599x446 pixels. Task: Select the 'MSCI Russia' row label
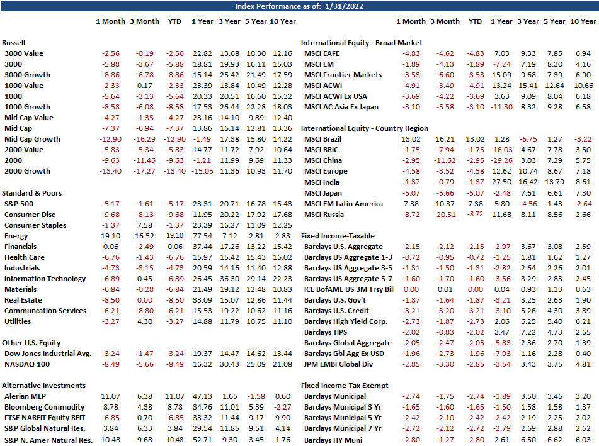coord(324,215)
